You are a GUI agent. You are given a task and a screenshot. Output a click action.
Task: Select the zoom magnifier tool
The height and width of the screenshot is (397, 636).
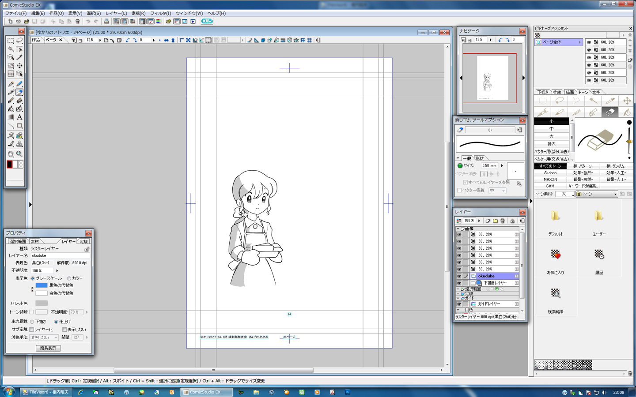19,154
